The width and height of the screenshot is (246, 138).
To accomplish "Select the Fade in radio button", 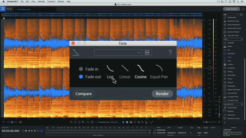I will coord(81,69).
